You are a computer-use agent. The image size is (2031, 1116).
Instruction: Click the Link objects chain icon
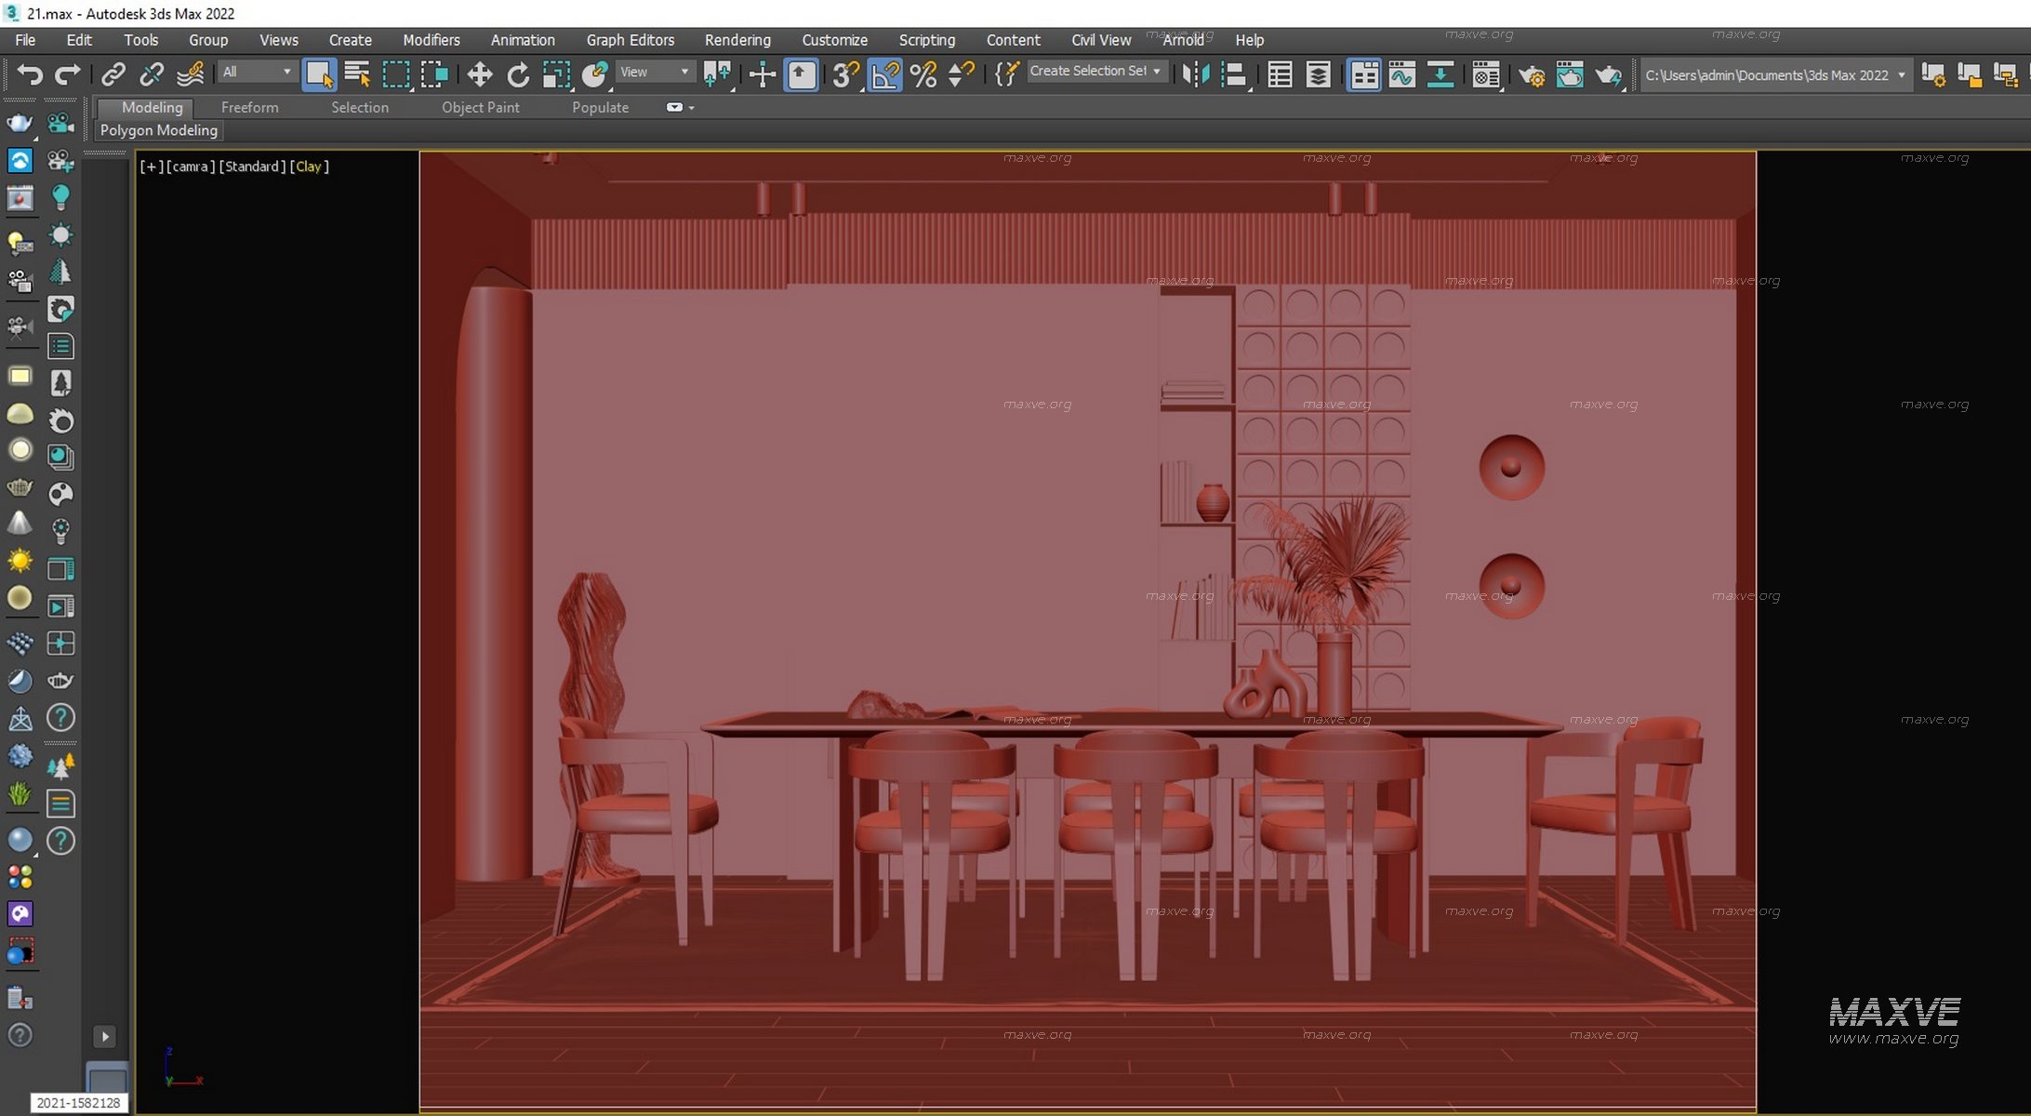tap(113, 74)
